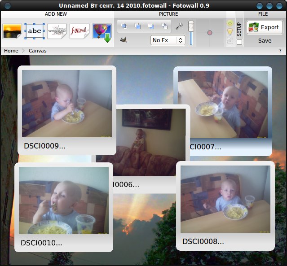Viewport: 287px width, 266px height.
Task: Toggle the SETUP checkbox
Action: point(239,42)
